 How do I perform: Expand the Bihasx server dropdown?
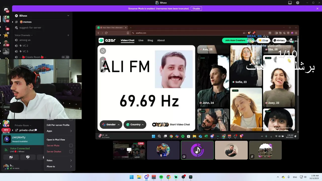coord(68,16)
